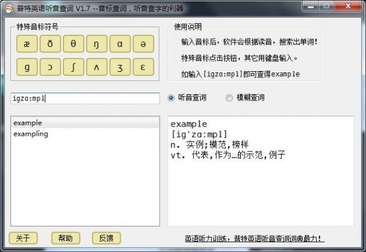Image resolution: width=366 pixels, height=252 pixels.
Task: Insert the ŋ phonetic symbol
Action: [x=96, y=44]
